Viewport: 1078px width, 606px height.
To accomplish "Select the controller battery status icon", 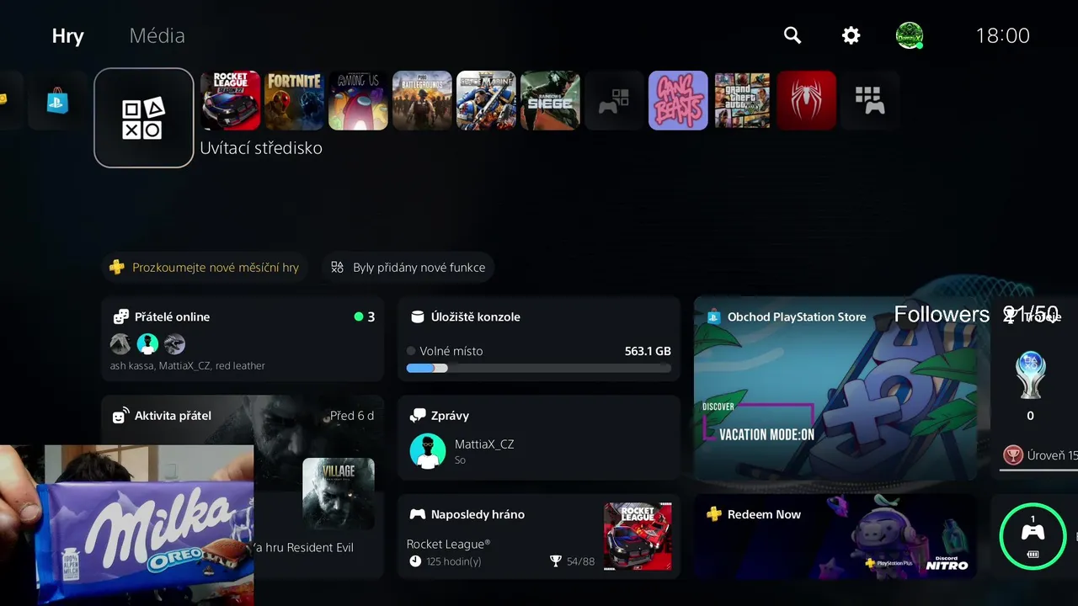I will point(1033,536).
